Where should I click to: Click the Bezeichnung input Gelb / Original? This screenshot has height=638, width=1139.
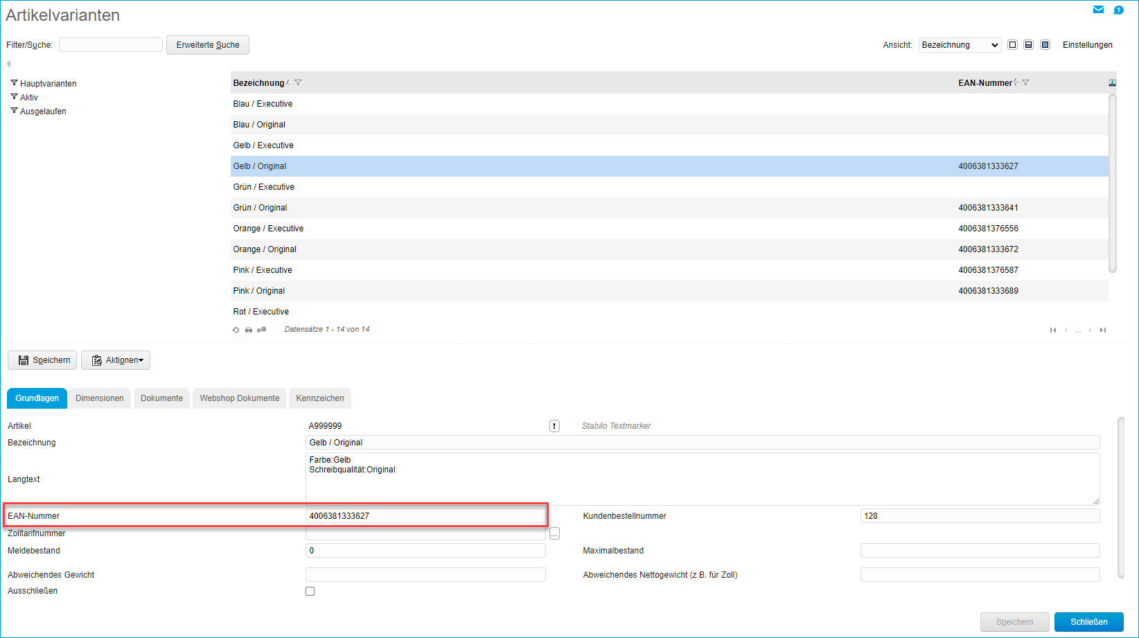(x=703, y=443)
